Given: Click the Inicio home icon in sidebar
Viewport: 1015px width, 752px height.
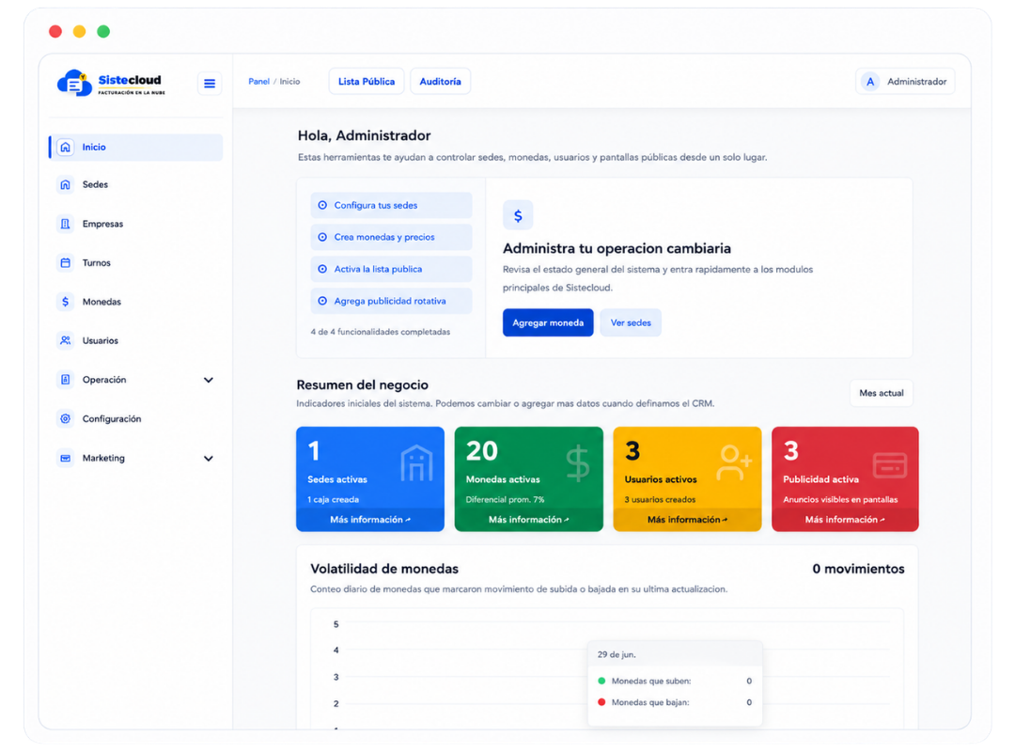Looking at the screenshot, I should pyautogui.click(x=66, y=147).
